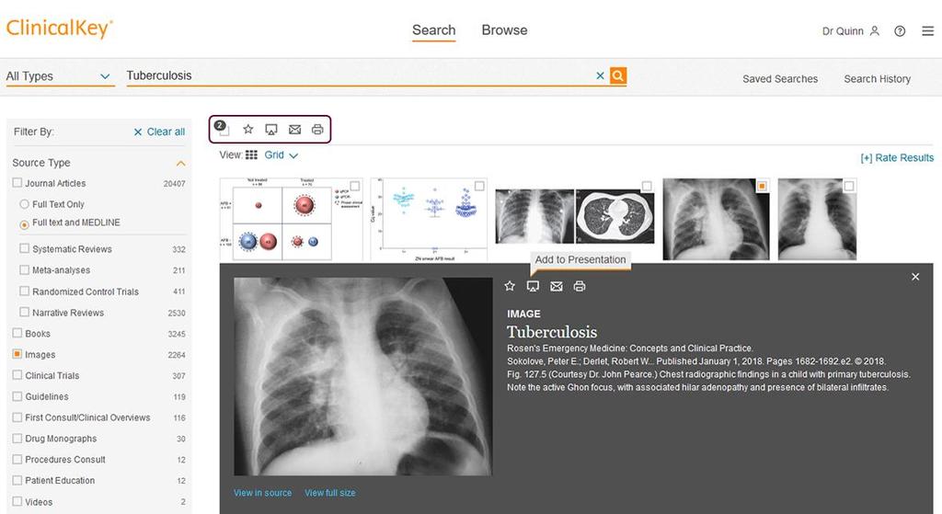Close the image detail panel
Viewport: 942px width, 514px height.
[x=915, y=277]
